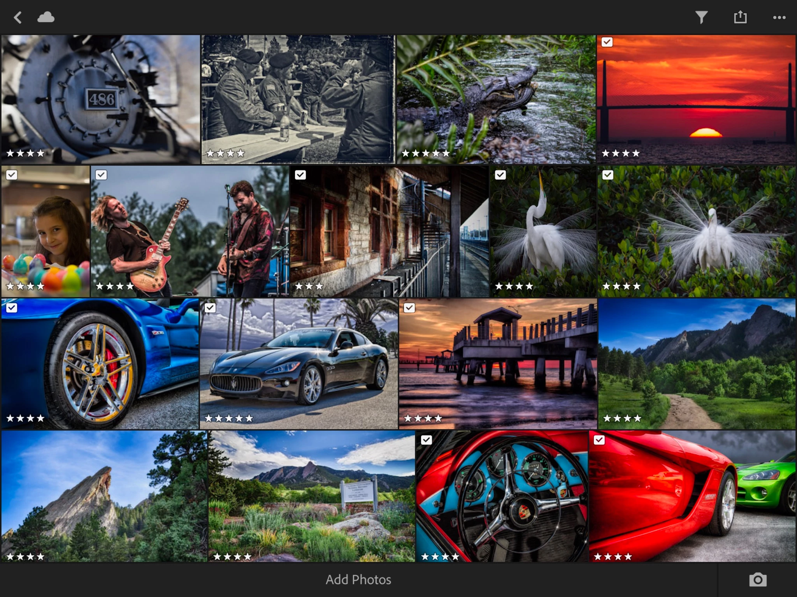Deselect the girl with Easter eggs photo
This screenshot has width=797, height=597.
[12, 175]
